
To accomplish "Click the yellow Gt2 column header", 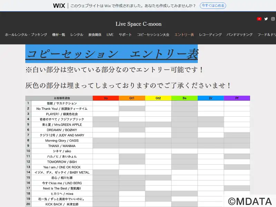I will coord(158,98).
